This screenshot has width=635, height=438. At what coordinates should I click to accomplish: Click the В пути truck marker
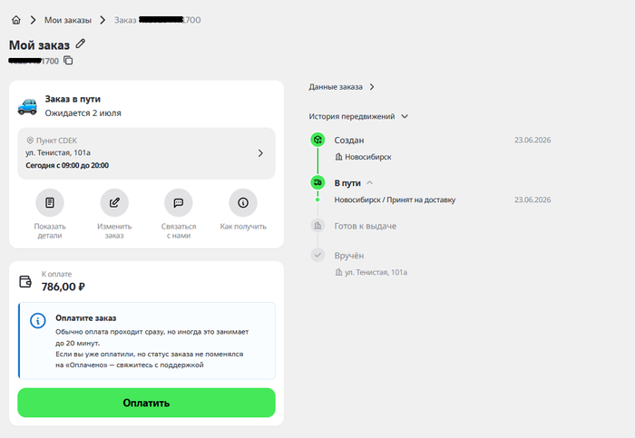317,182
